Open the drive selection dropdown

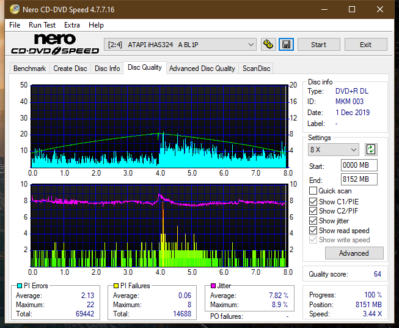180,45
